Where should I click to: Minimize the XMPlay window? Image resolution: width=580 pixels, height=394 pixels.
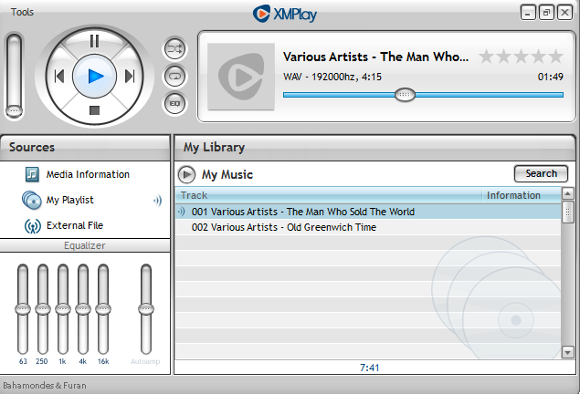pyautogui.click(x=528, y=13)
